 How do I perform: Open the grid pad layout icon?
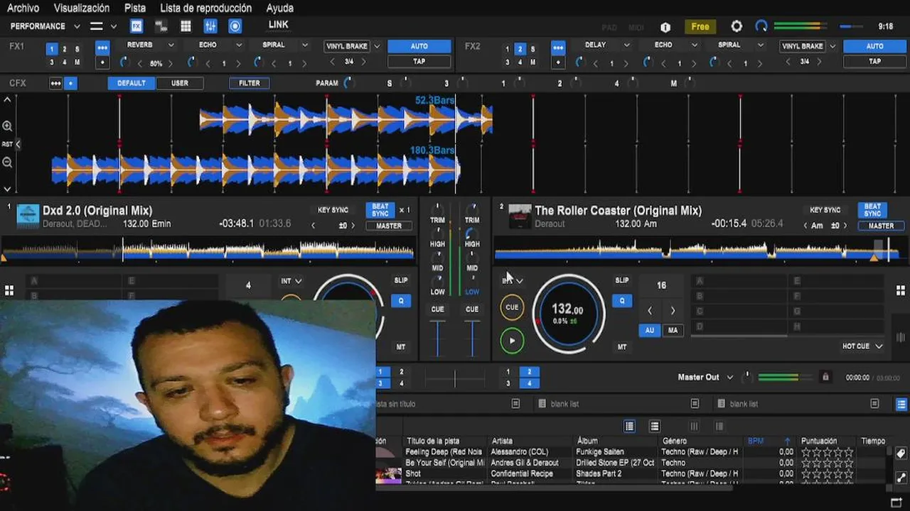click(186, 26)
